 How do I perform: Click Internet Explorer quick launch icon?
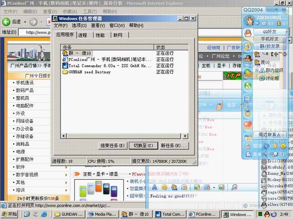tap(44, 214)
